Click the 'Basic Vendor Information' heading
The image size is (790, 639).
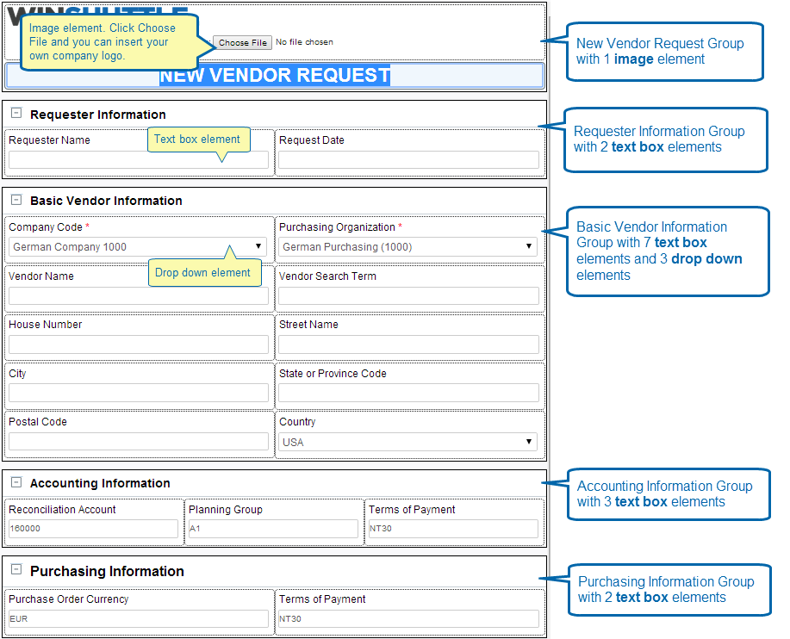coord(106,201)
